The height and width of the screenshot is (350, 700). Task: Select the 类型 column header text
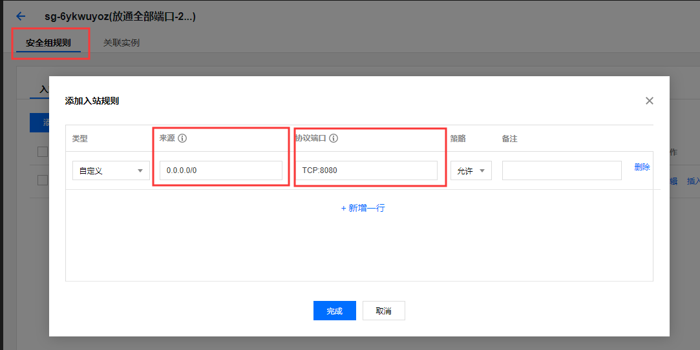click(x=80, y=139)
